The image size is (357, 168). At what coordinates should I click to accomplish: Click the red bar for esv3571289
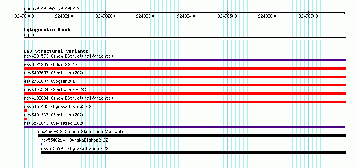pyautogui.click(x=185, y=68)
